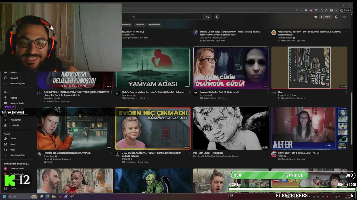
Task: Open the browser three-dots settings menu
Action: pos(336,10)
